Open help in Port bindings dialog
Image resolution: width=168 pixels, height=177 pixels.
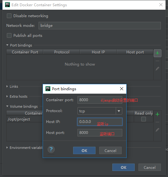click(51, 150)
